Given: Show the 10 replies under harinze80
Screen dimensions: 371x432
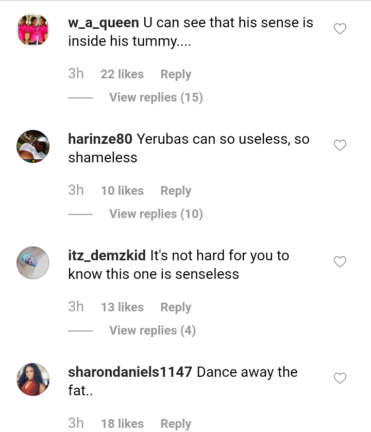Looking at the screenshot, I should tap(156, 214).
